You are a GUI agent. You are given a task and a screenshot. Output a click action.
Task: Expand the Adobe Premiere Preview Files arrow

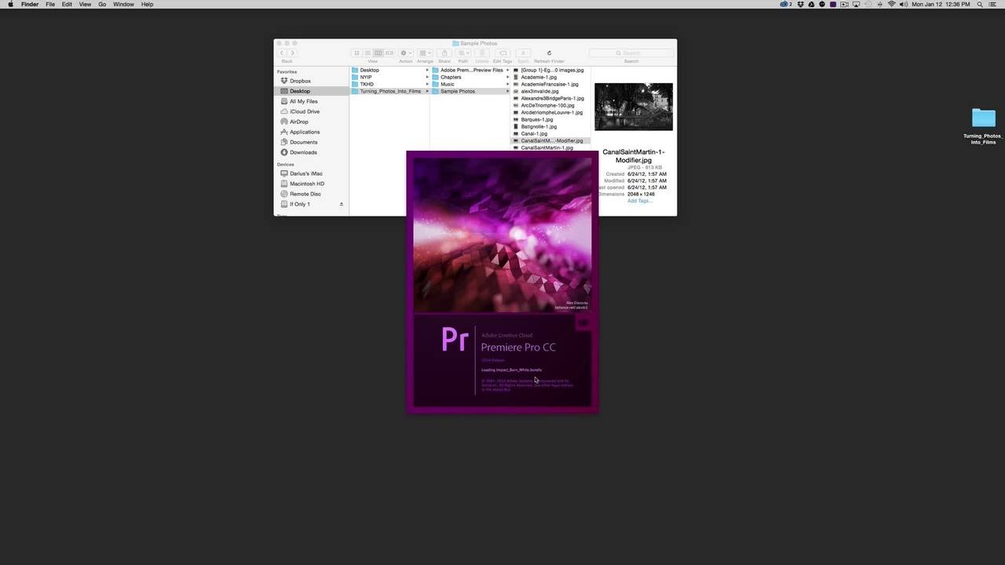point(507,70)
